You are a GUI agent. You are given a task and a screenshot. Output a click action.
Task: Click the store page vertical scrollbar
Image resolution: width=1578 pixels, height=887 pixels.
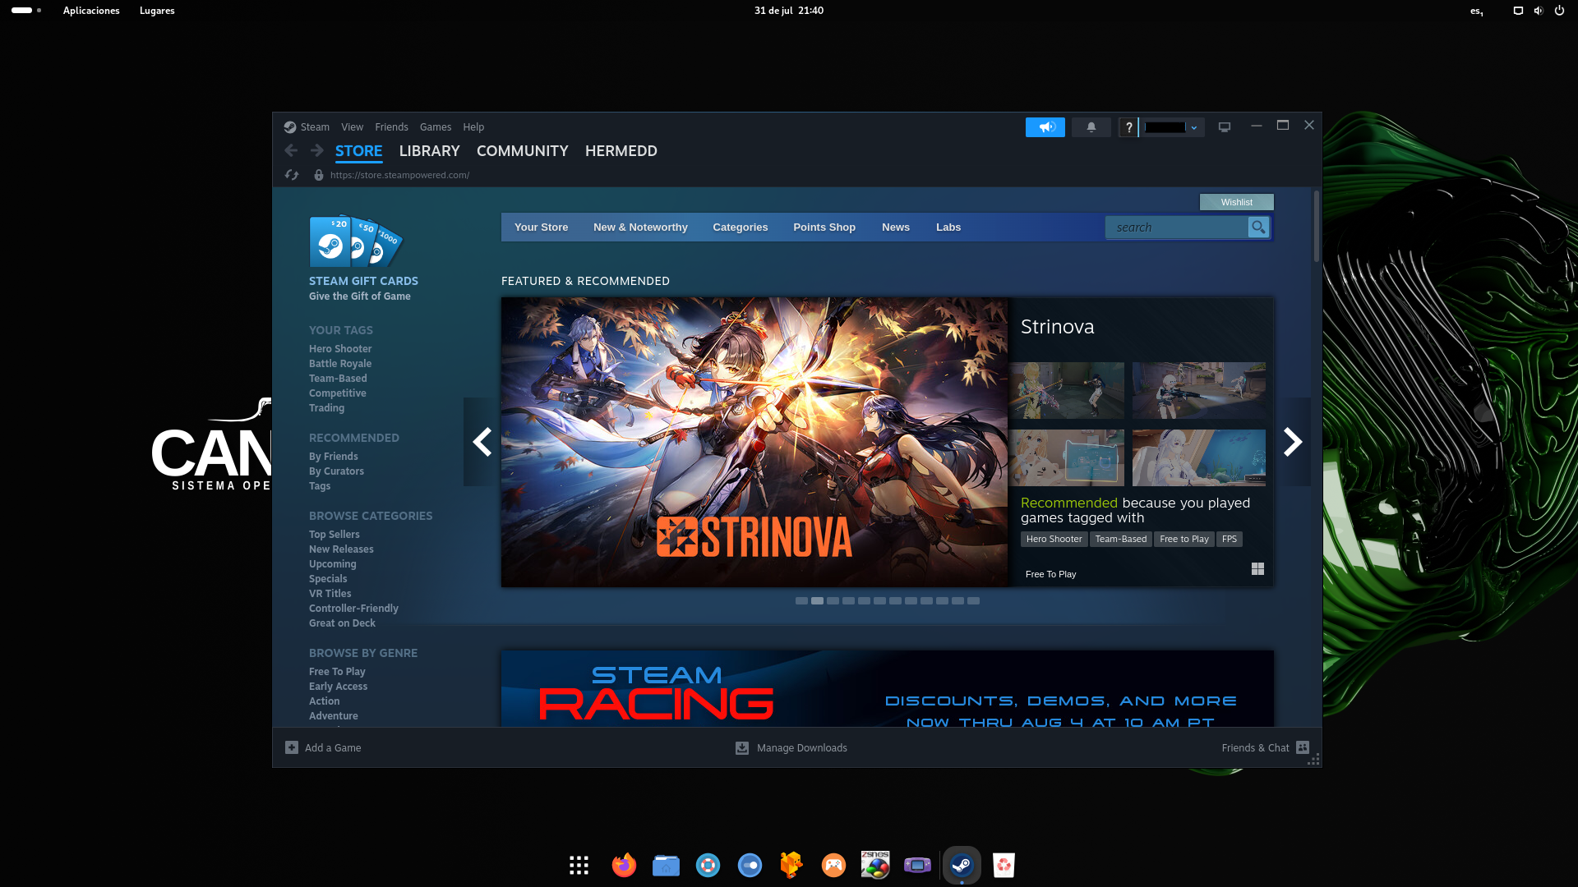click(1316, 227)
